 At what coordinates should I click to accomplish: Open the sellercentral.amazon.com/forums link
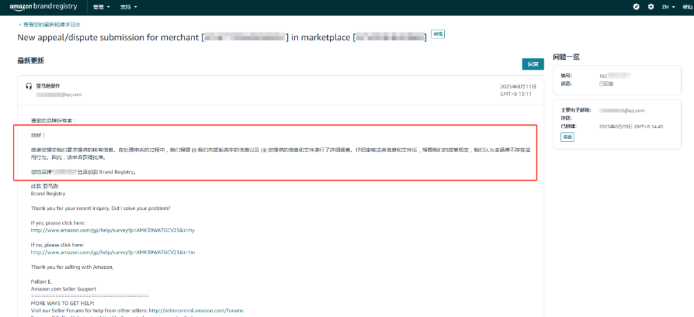pos(196,311)
